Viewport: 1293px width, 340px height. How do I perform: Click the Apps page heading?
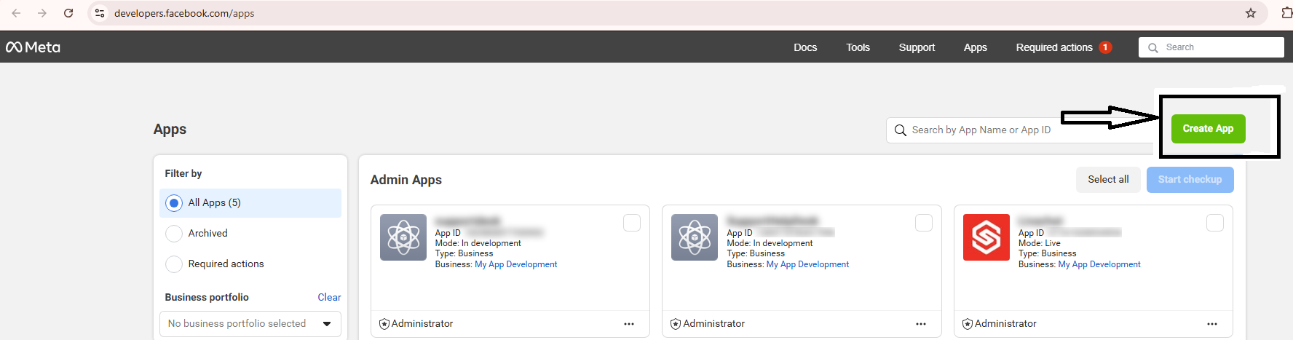(170, 130)
